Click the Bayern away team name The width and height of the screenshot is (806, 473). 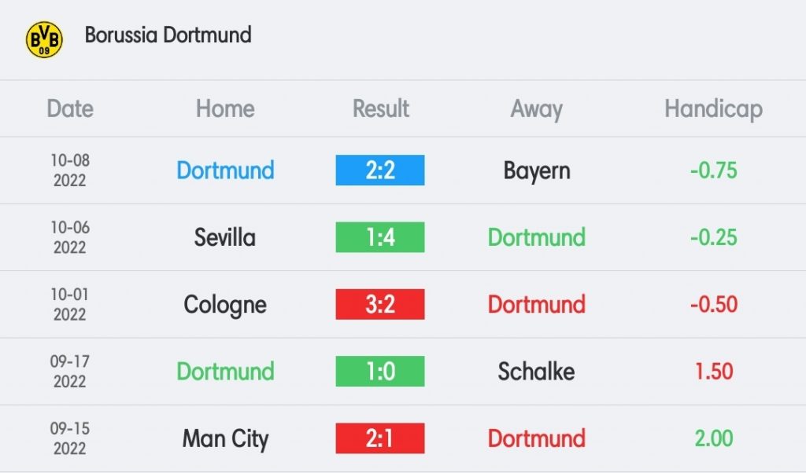click(537, 170)
